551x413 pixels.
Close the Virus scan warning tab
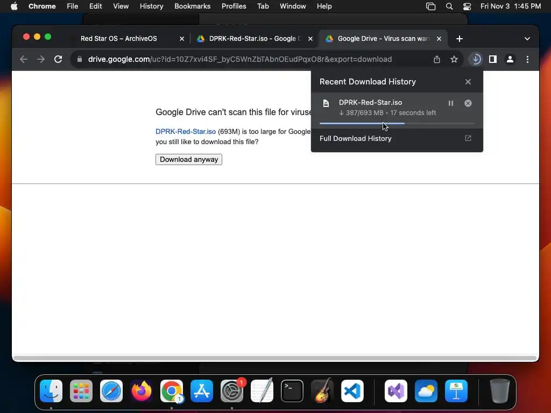pos(439,39)
